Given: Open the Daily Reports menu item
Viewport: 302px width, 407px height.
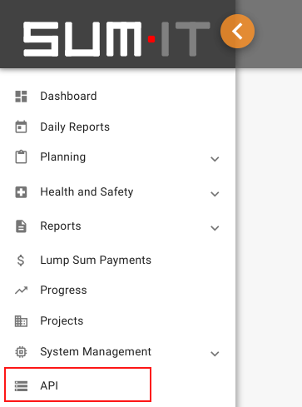Looking at the screenshot, I should coord(117,127).
